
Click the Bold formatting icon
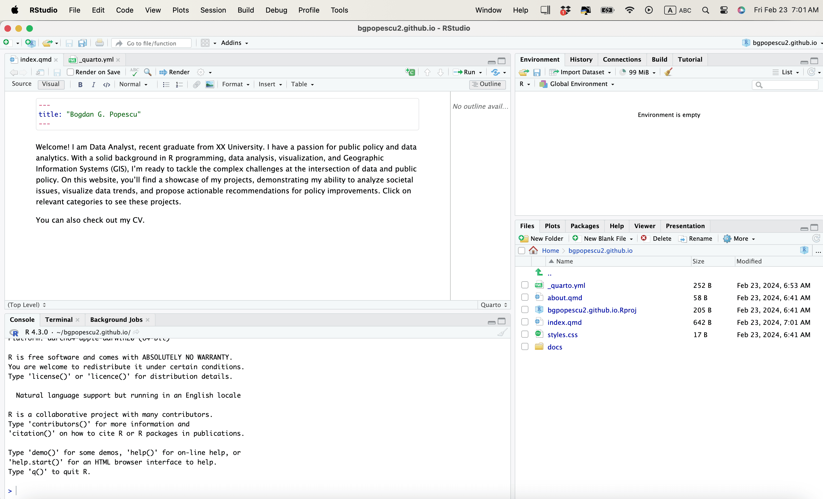[x=80, y=85]
